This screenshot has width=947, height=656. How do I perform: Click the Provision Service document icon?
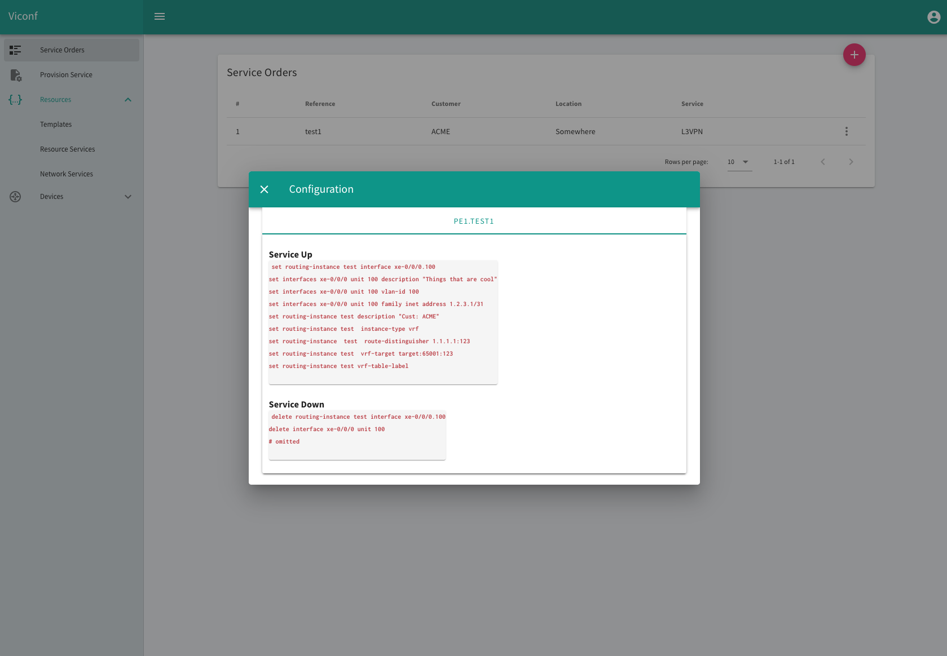pos(15,75)
